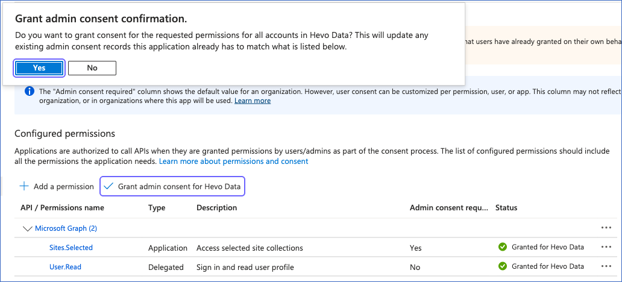Viewport: 622px width, 282px height.
Task: Click the blue info icon in banner
Action: pos(30,92)
